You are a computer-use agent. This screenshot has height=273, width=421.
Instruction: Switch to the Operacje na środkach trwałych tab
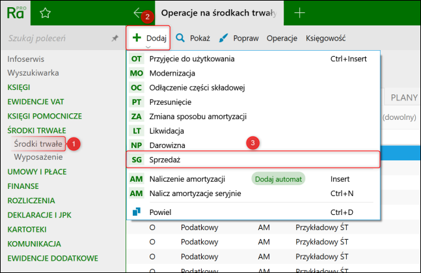219,13
